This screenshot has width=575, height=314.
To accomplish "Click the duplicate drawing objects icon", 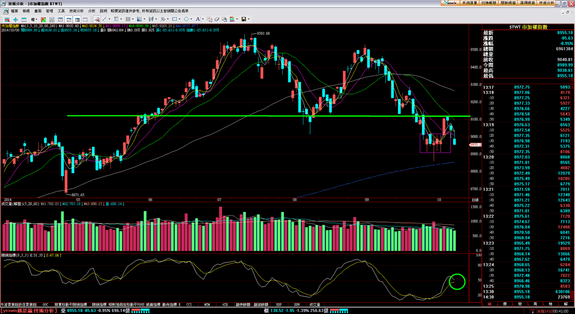I will coord(209,19).
